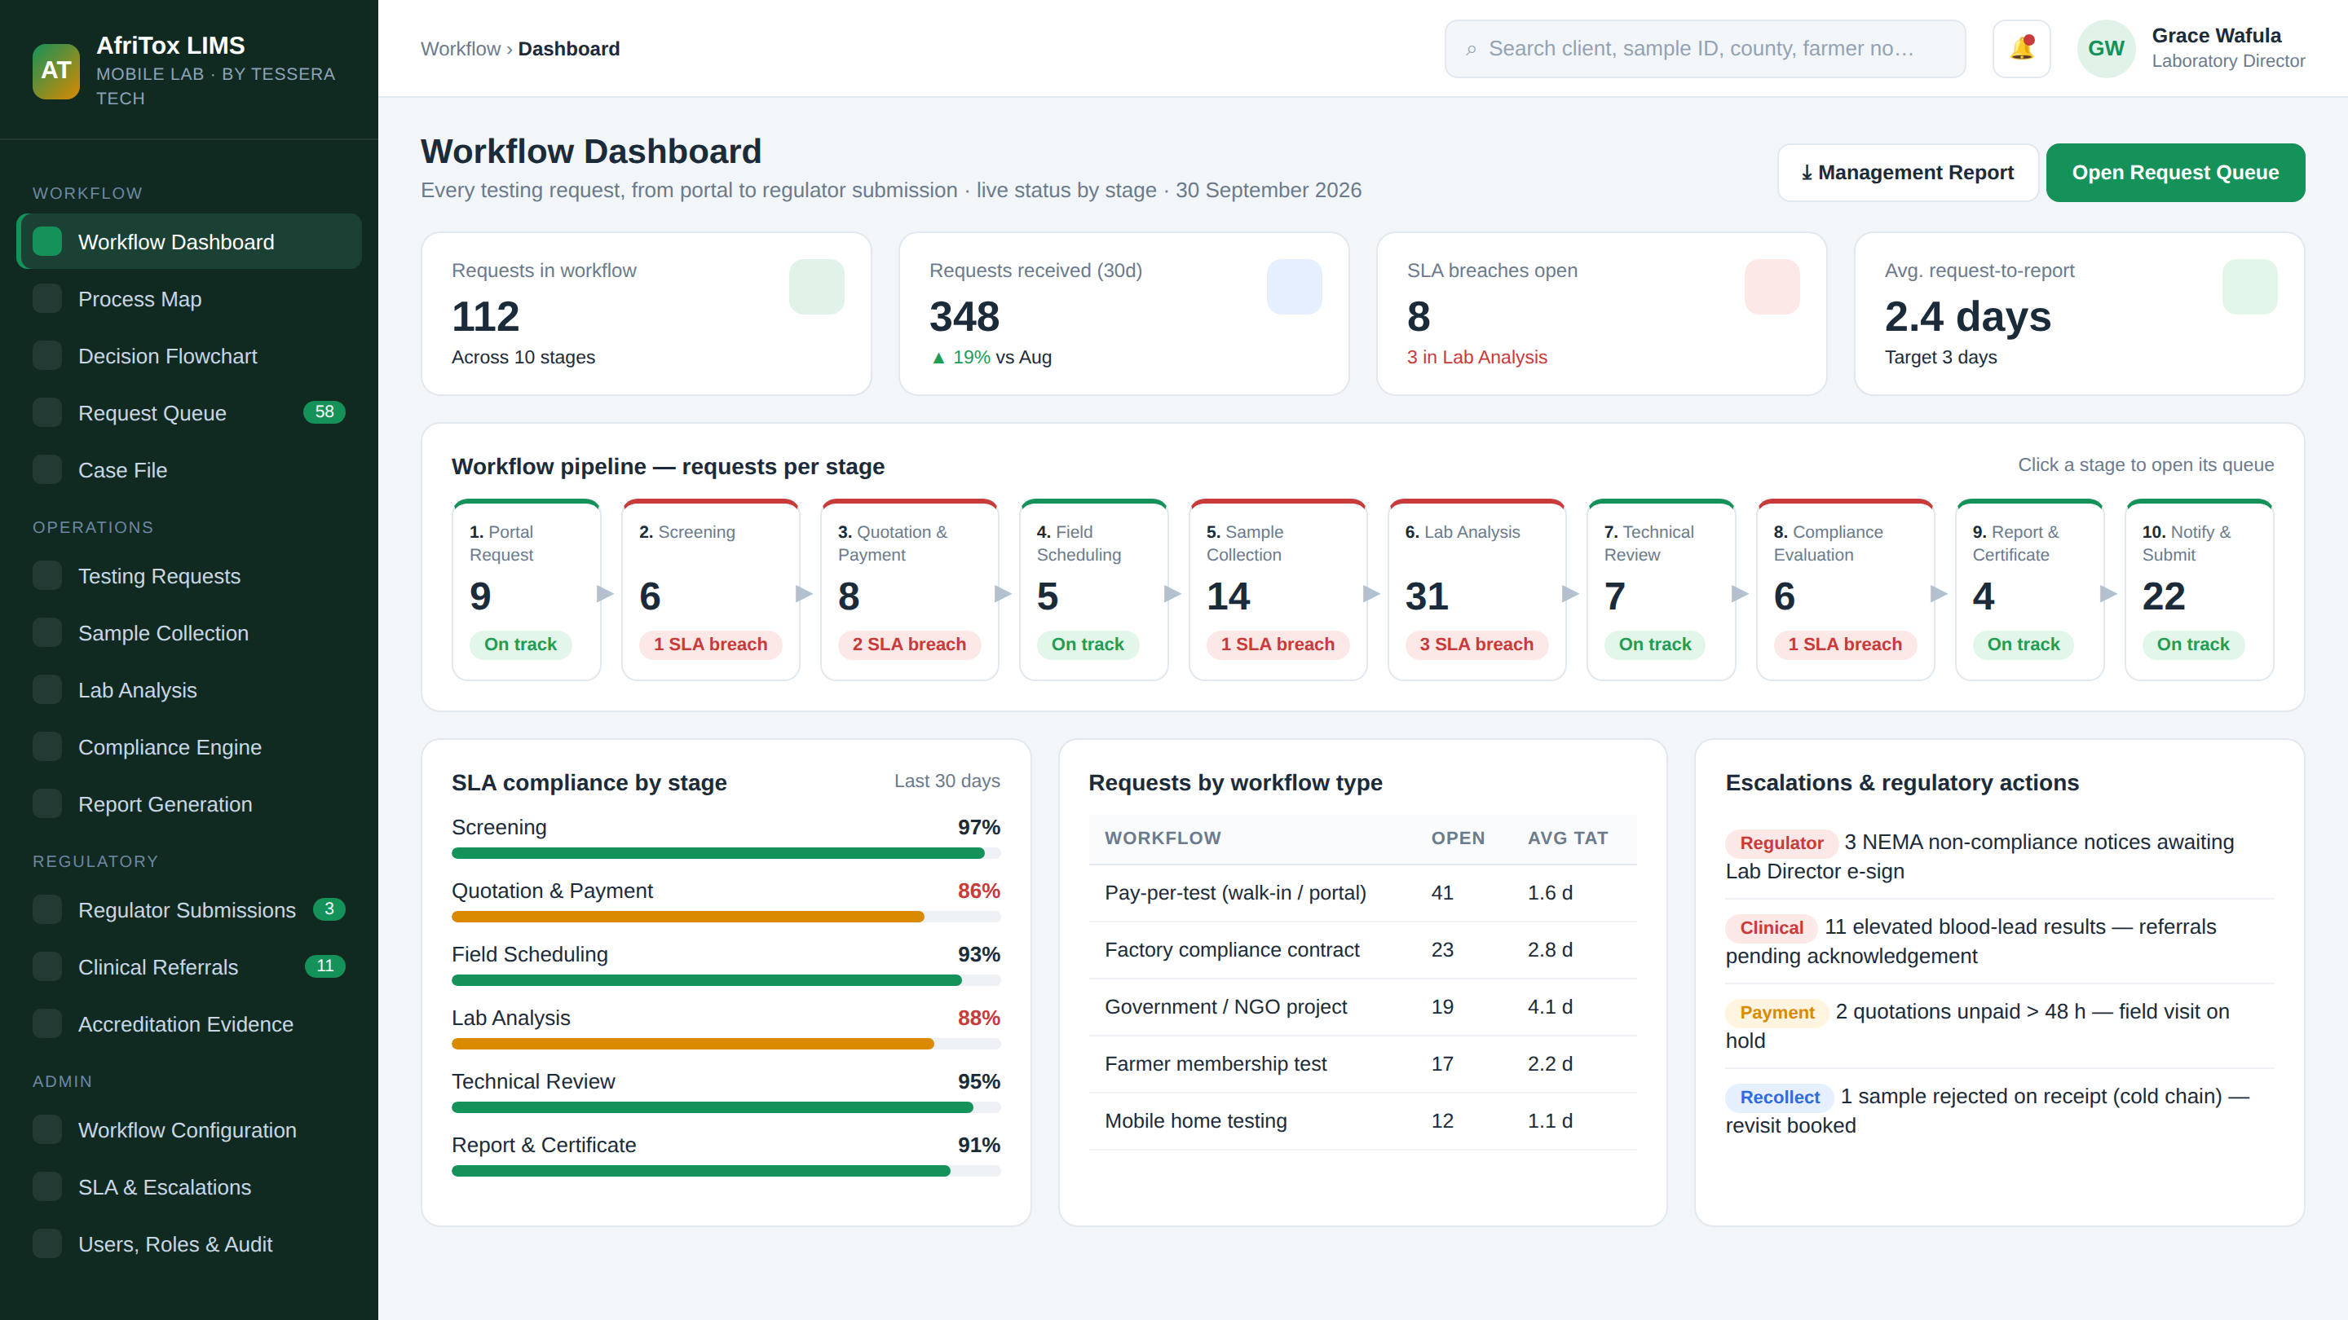Screen dimensions: 2348x1320
Task: Click the green Requests in workflow card icon
Action: [816, 287]
